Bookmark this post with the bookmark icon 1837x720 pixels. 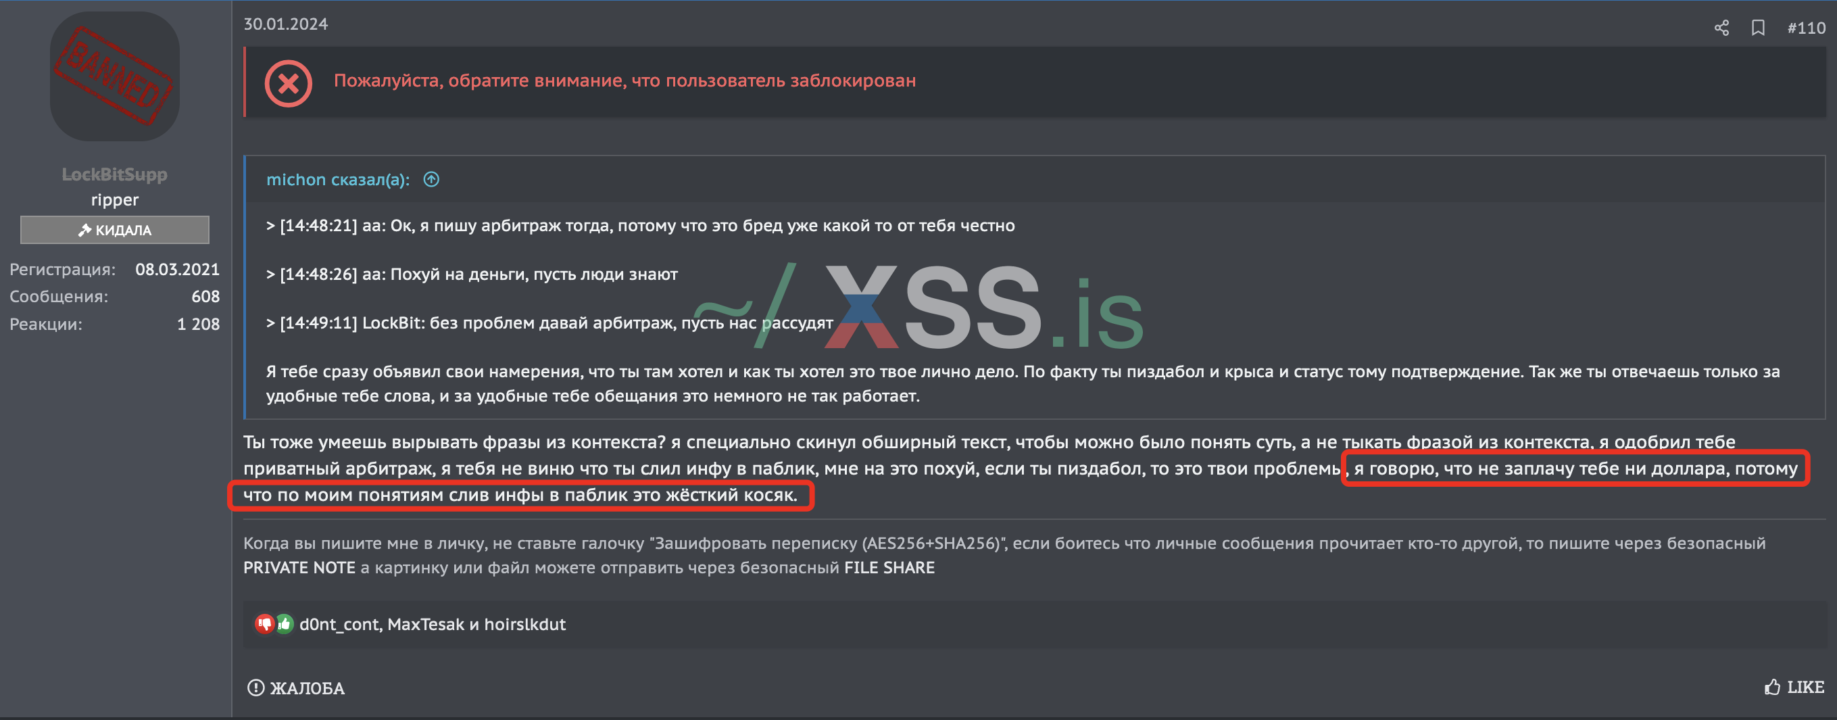pyautogui.click(x=1758, y=28)
